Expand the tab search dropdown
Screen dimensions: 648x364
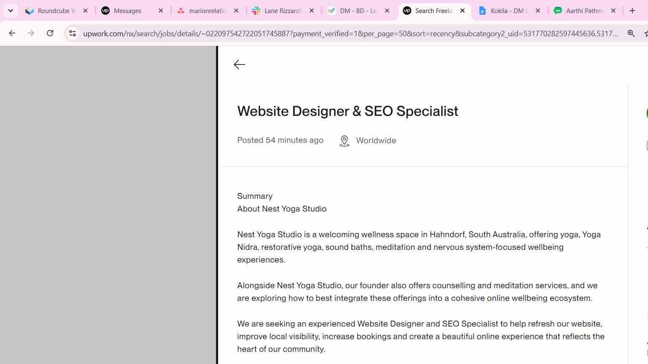[11, 11]
